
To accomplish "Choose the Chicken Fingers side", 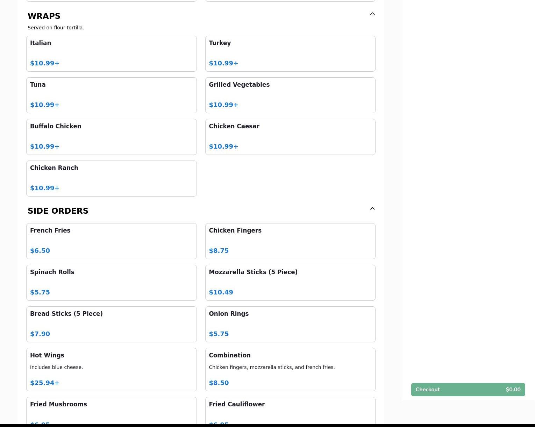I will 290,241.
